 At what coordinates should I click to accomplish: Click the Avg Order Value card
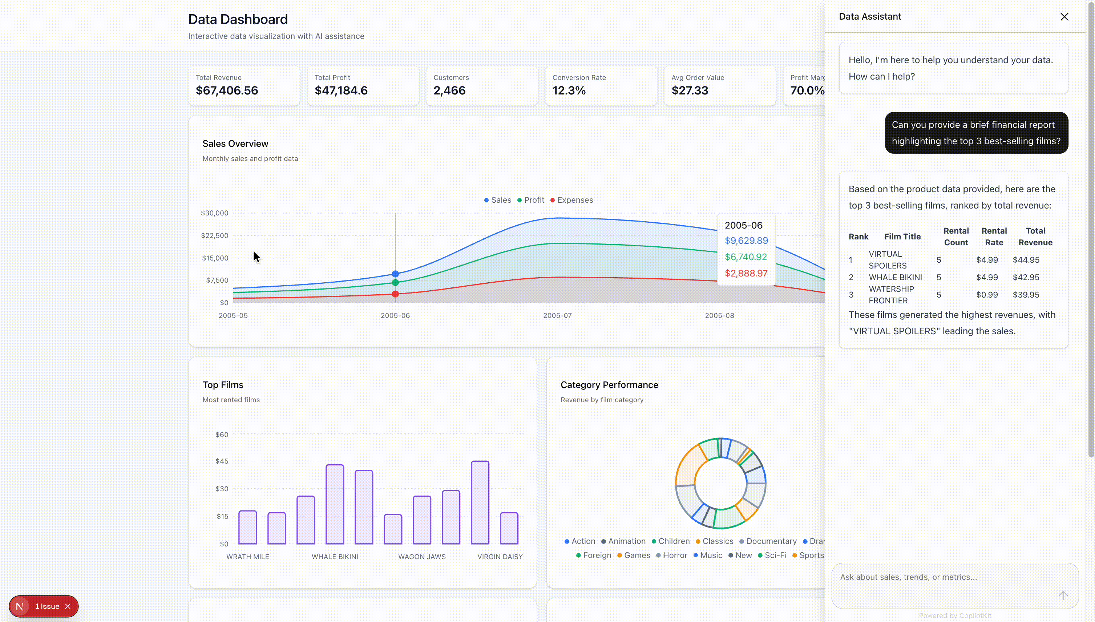point(719,85)
